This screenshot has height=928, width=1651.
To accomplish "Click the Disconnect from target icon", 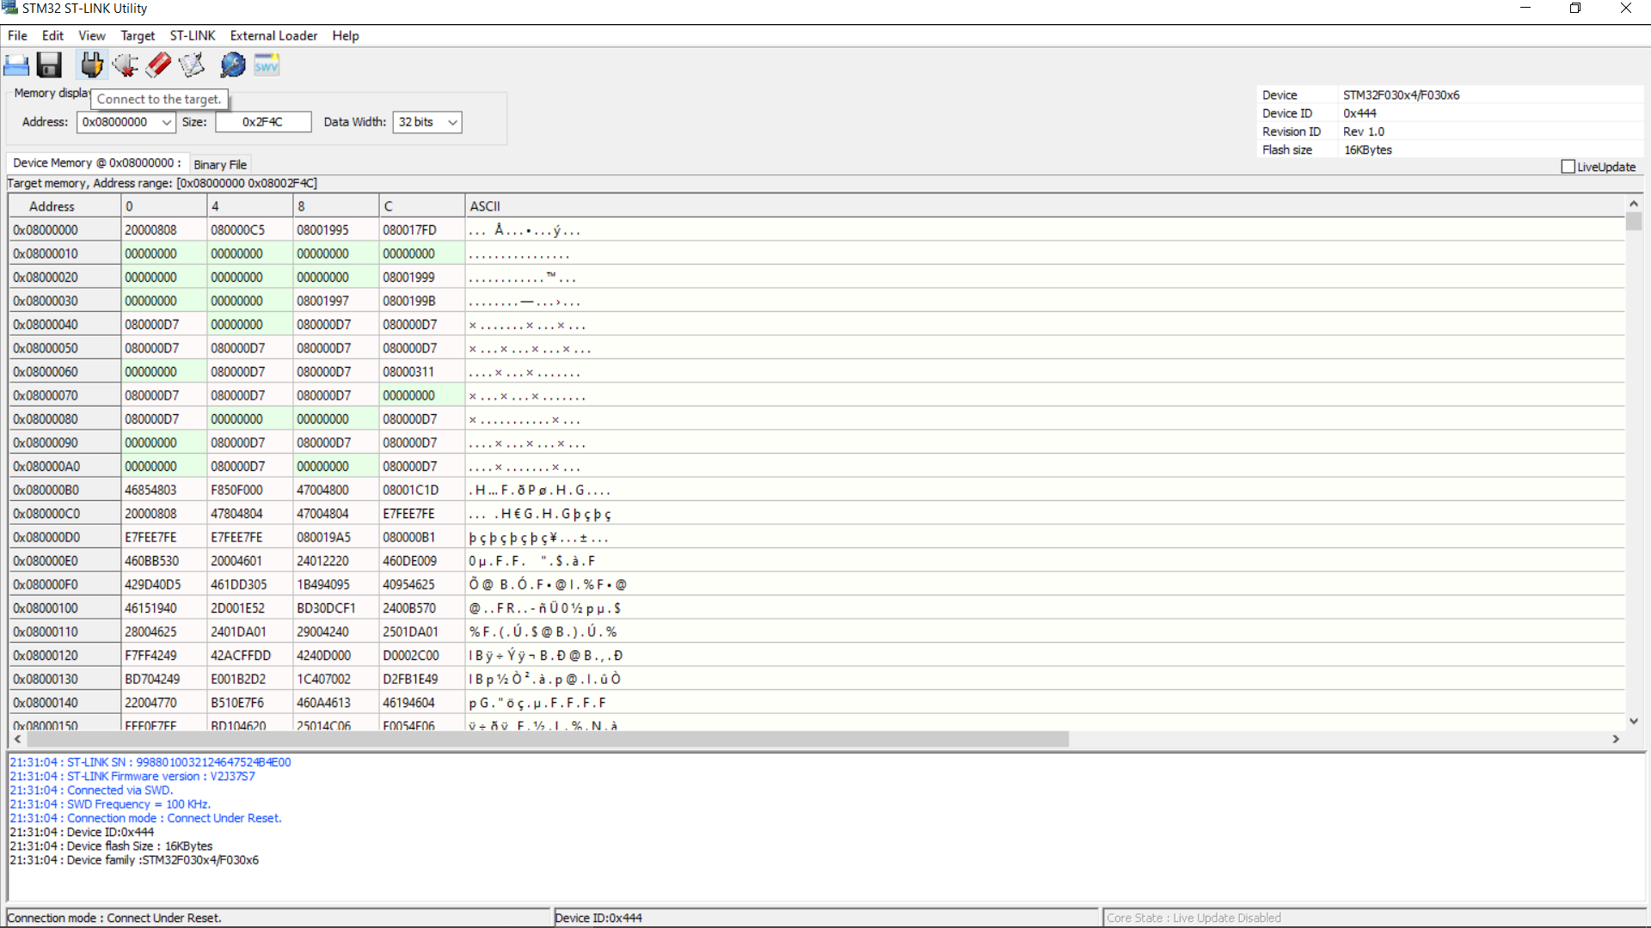I will point(126,65).
